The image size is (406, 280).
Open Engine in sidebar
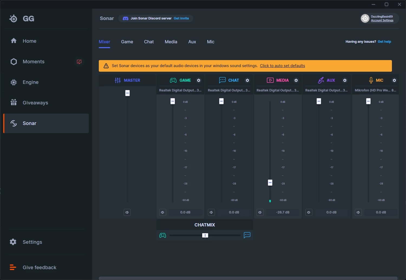click(x=46, y=82)
